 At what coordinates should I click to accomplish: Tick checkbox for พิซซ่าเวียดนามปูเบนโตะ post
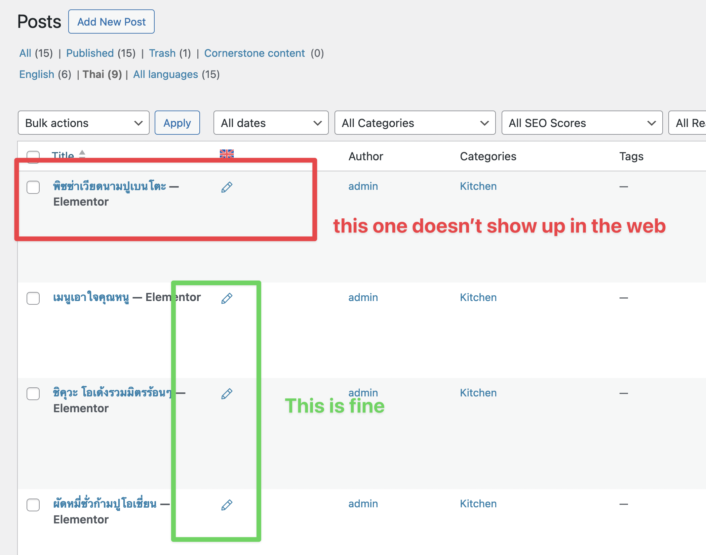pos(33,187)
